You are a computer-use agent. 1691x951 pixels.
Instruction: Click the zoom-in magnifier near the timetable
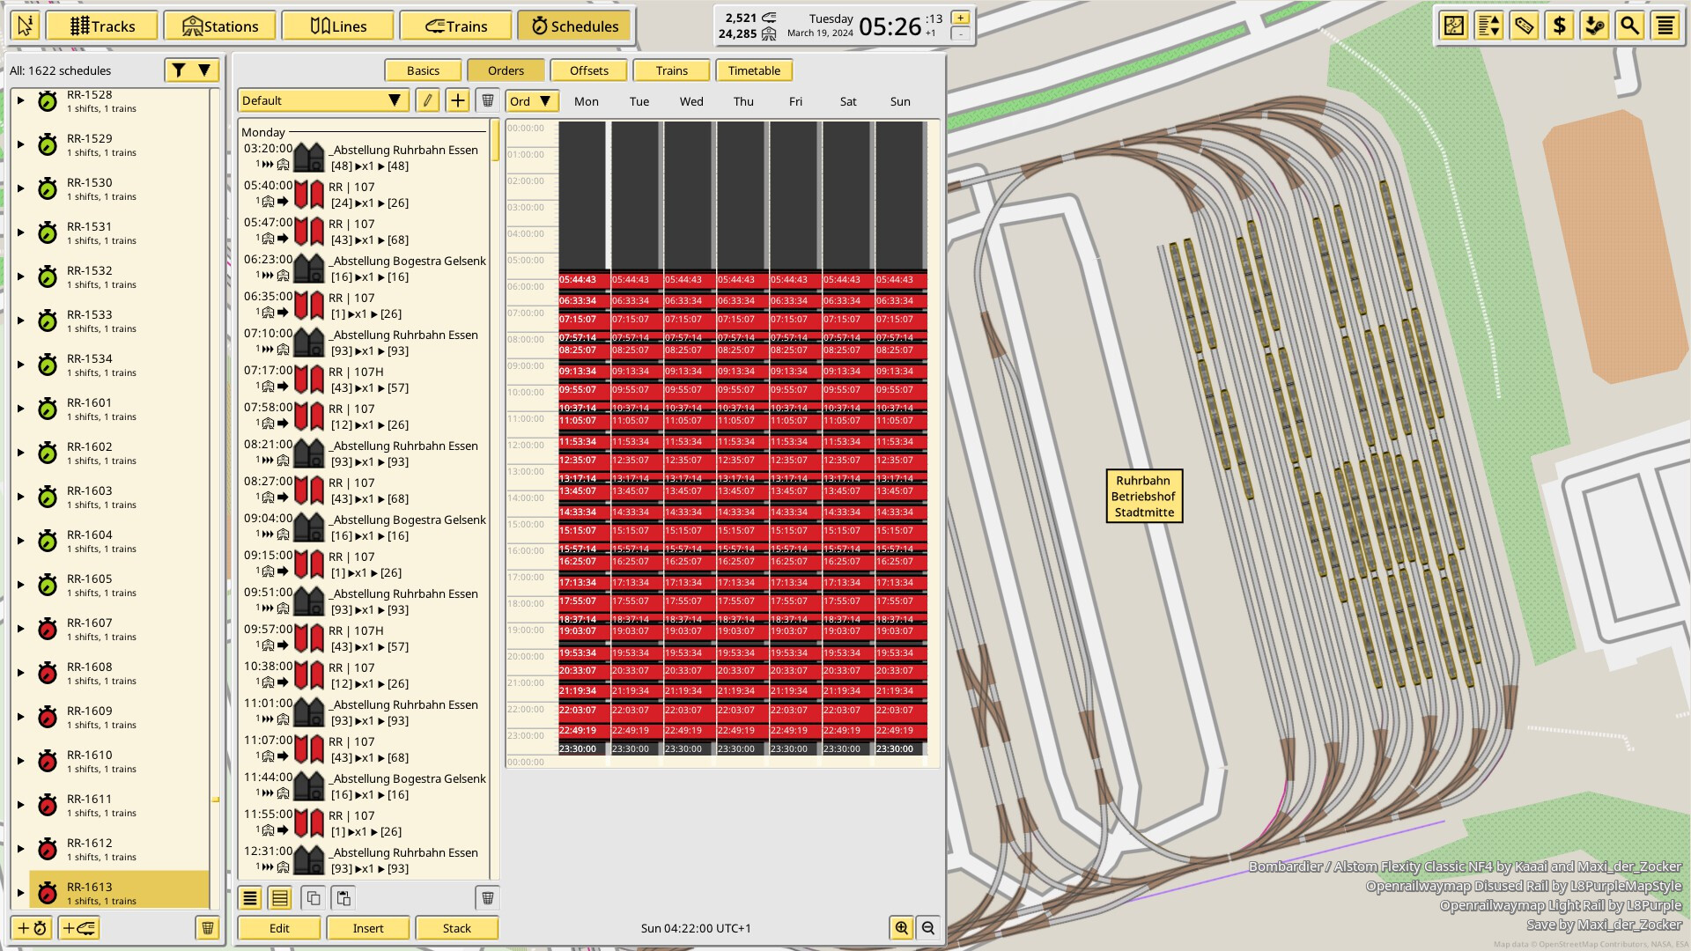pyautogui.click(x=902, y=927)
